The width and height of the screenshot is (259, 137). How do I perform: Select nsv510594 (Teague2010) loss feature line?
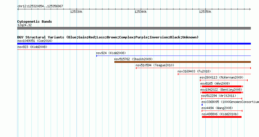coord(194,68)
